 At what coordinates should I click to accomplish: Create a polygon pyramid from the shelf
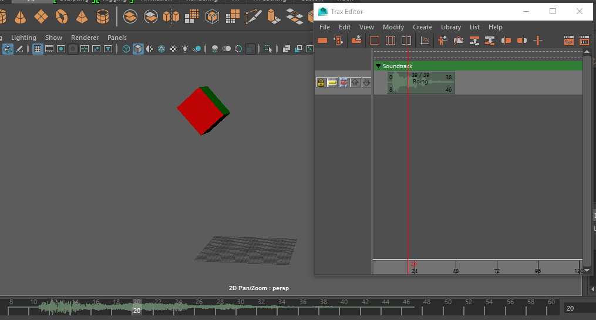(x=82, y=16)
